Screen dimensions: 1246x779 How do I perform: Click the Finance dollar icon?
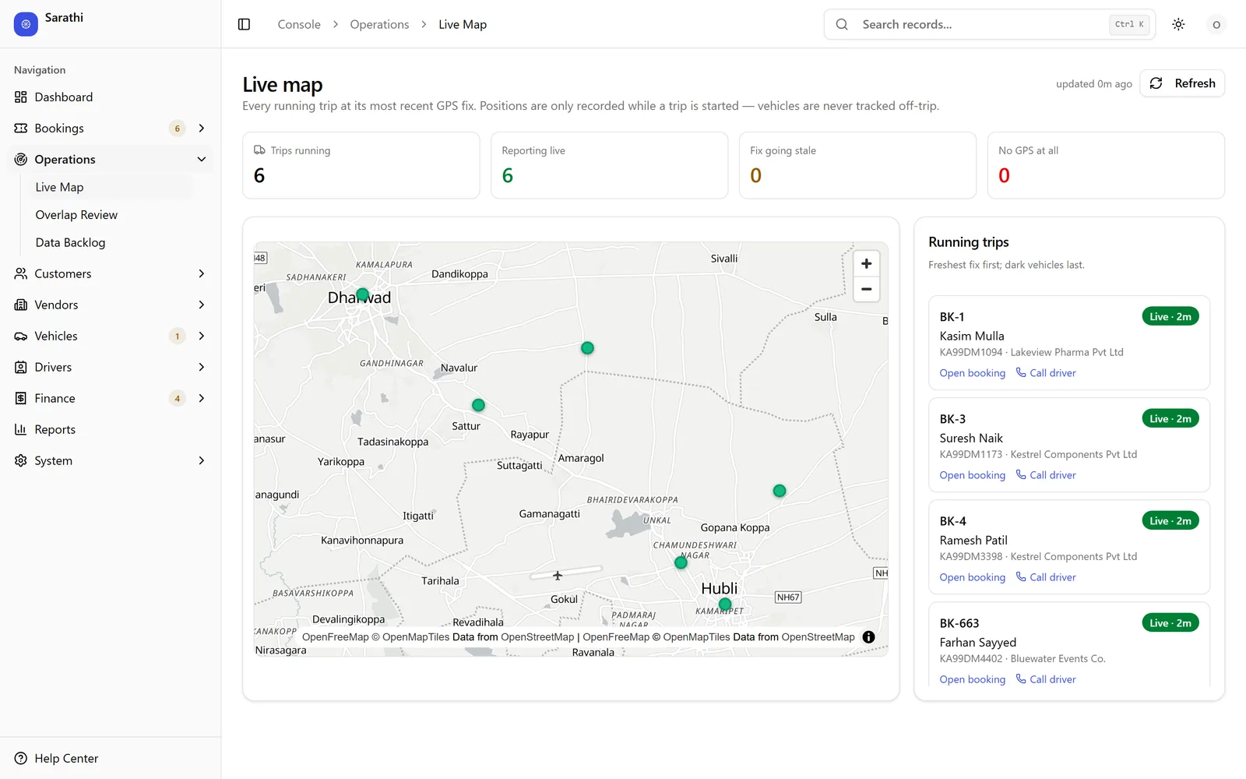[21, 399]
